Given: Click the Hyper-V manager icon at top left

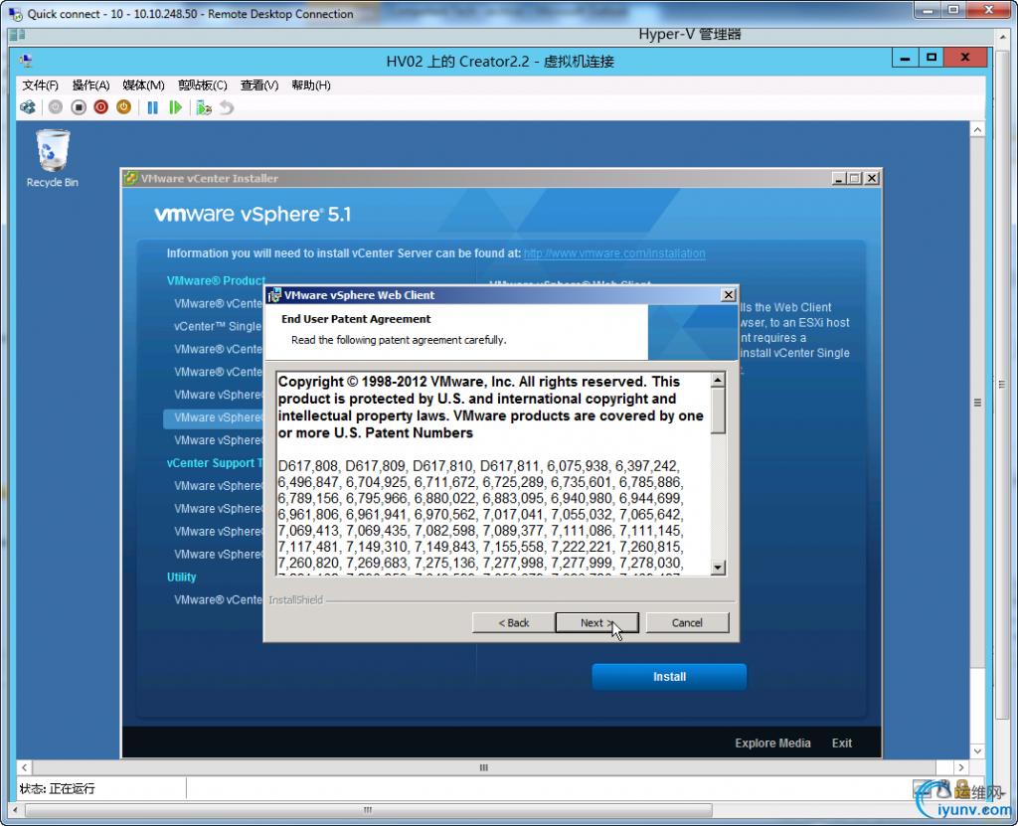Looking at the screenshot, I should (x=17, y=35).
